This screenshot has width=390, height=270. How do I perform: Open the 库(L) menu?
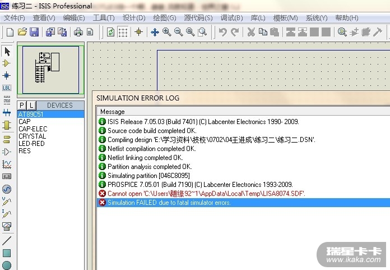coord(258,18)
